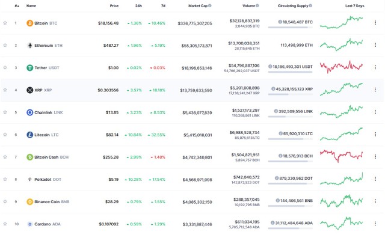Open the Bitcoin Cash three-dot menu
This screenshot has height=235, width=385.
[x=375, y=156]
